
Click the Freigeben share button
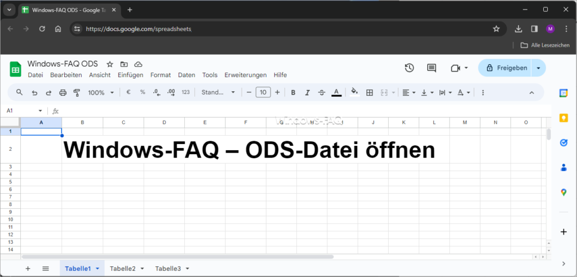pyautogui.click(x=504, y=68)
